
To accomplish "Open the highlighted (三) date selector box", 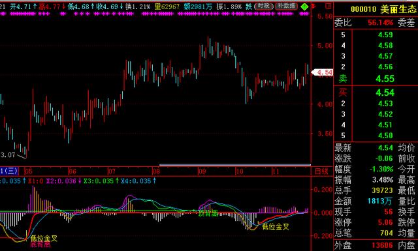I will tap(9, 171).
